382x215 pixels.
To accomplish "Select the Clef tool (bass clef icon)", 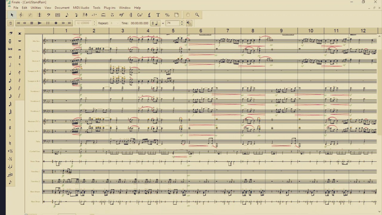I will point(48,15).
